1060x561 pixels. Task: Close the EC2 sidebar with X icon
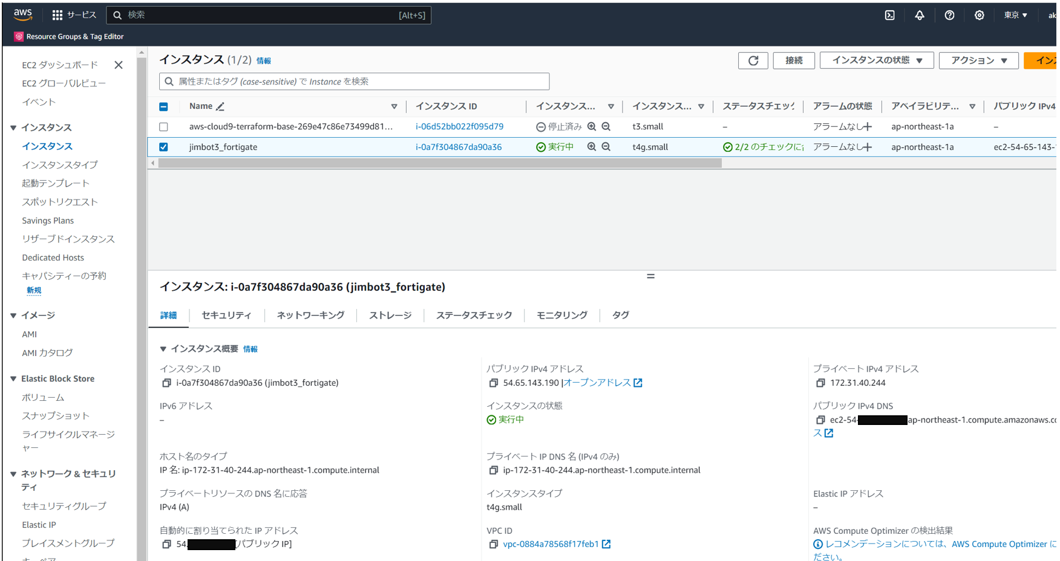click(119, 65)
